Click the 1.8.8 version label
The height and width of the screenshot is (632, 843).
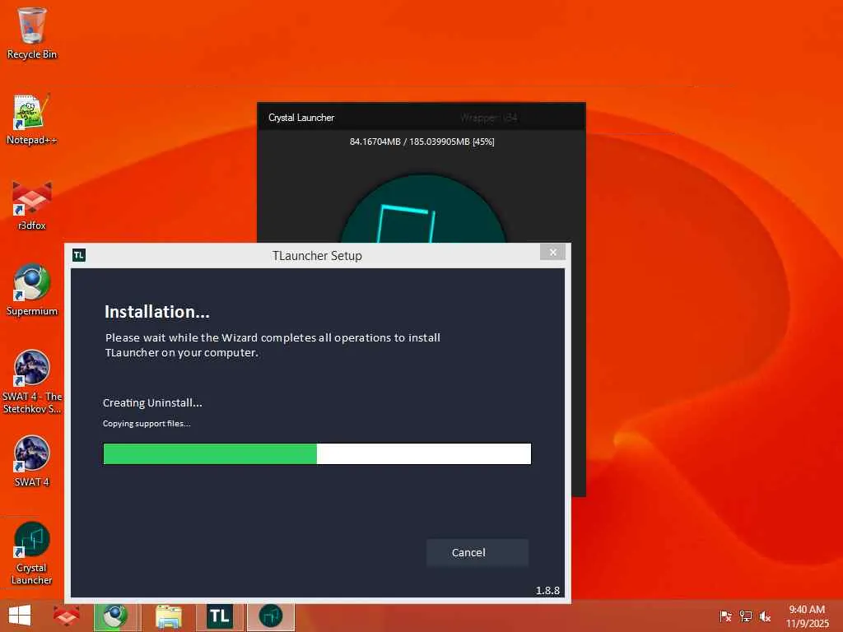click(547, 590)
